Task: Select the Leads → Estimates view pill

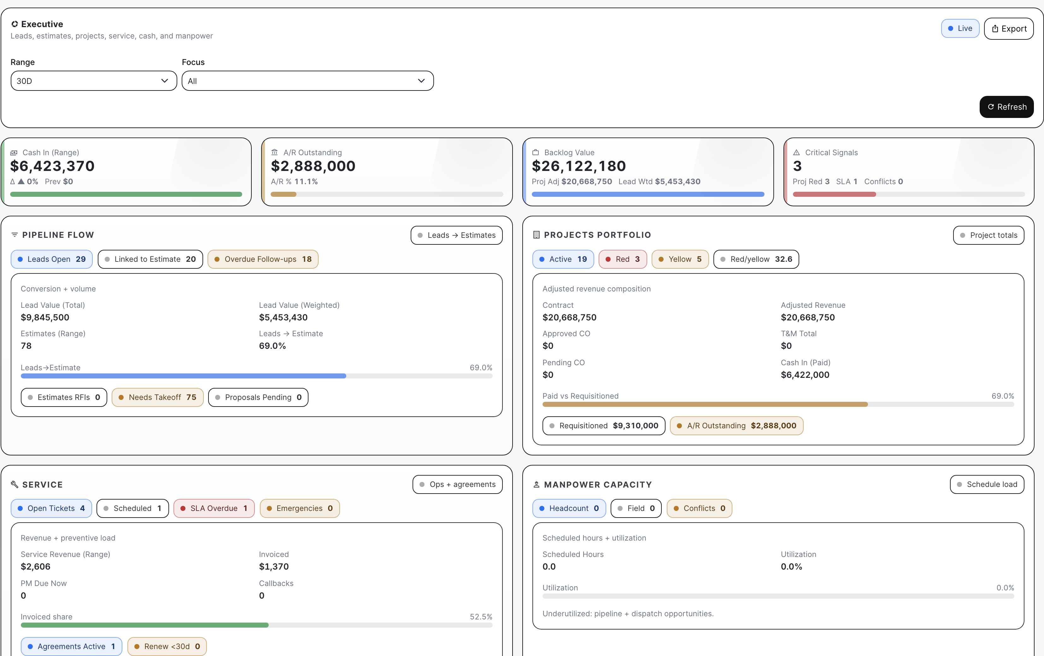Action: (x=456, y=235)
